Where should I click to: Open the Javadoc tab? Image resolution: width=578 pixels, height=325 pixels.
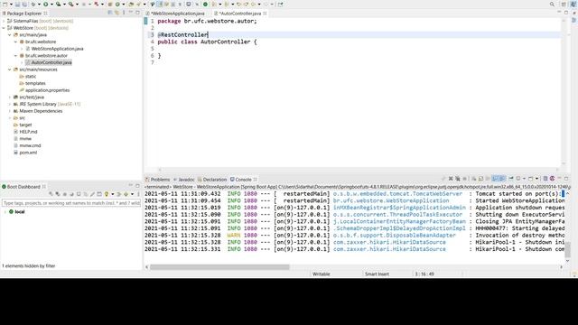point(186,180)
